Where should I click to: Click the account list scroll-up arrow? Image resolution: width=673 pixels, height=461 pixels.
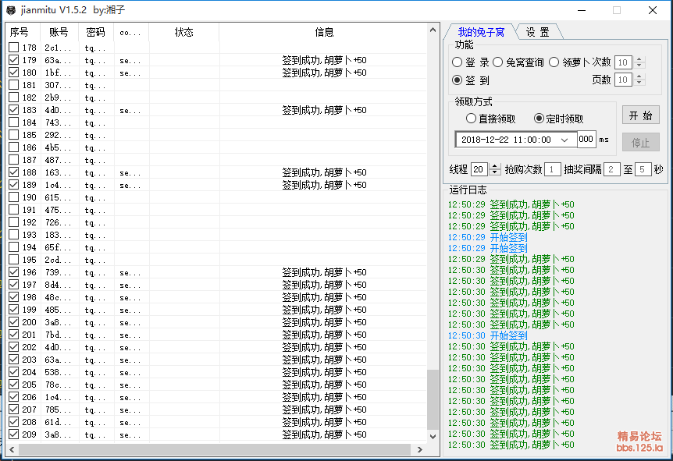click(x=433, y=30)
